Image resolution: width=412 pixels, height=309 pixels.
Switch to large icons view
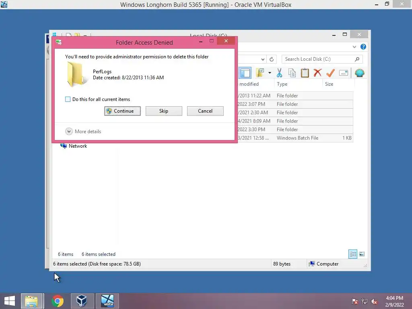362,254
